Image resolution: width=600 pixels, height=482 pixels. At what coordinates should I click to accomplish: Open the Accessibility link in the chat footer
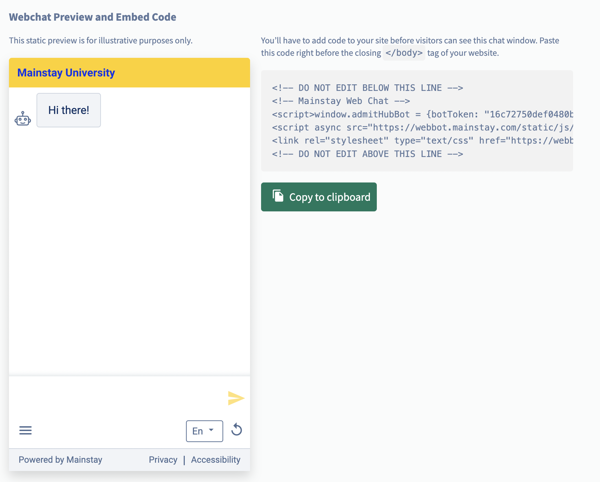[x=216, y=460]
